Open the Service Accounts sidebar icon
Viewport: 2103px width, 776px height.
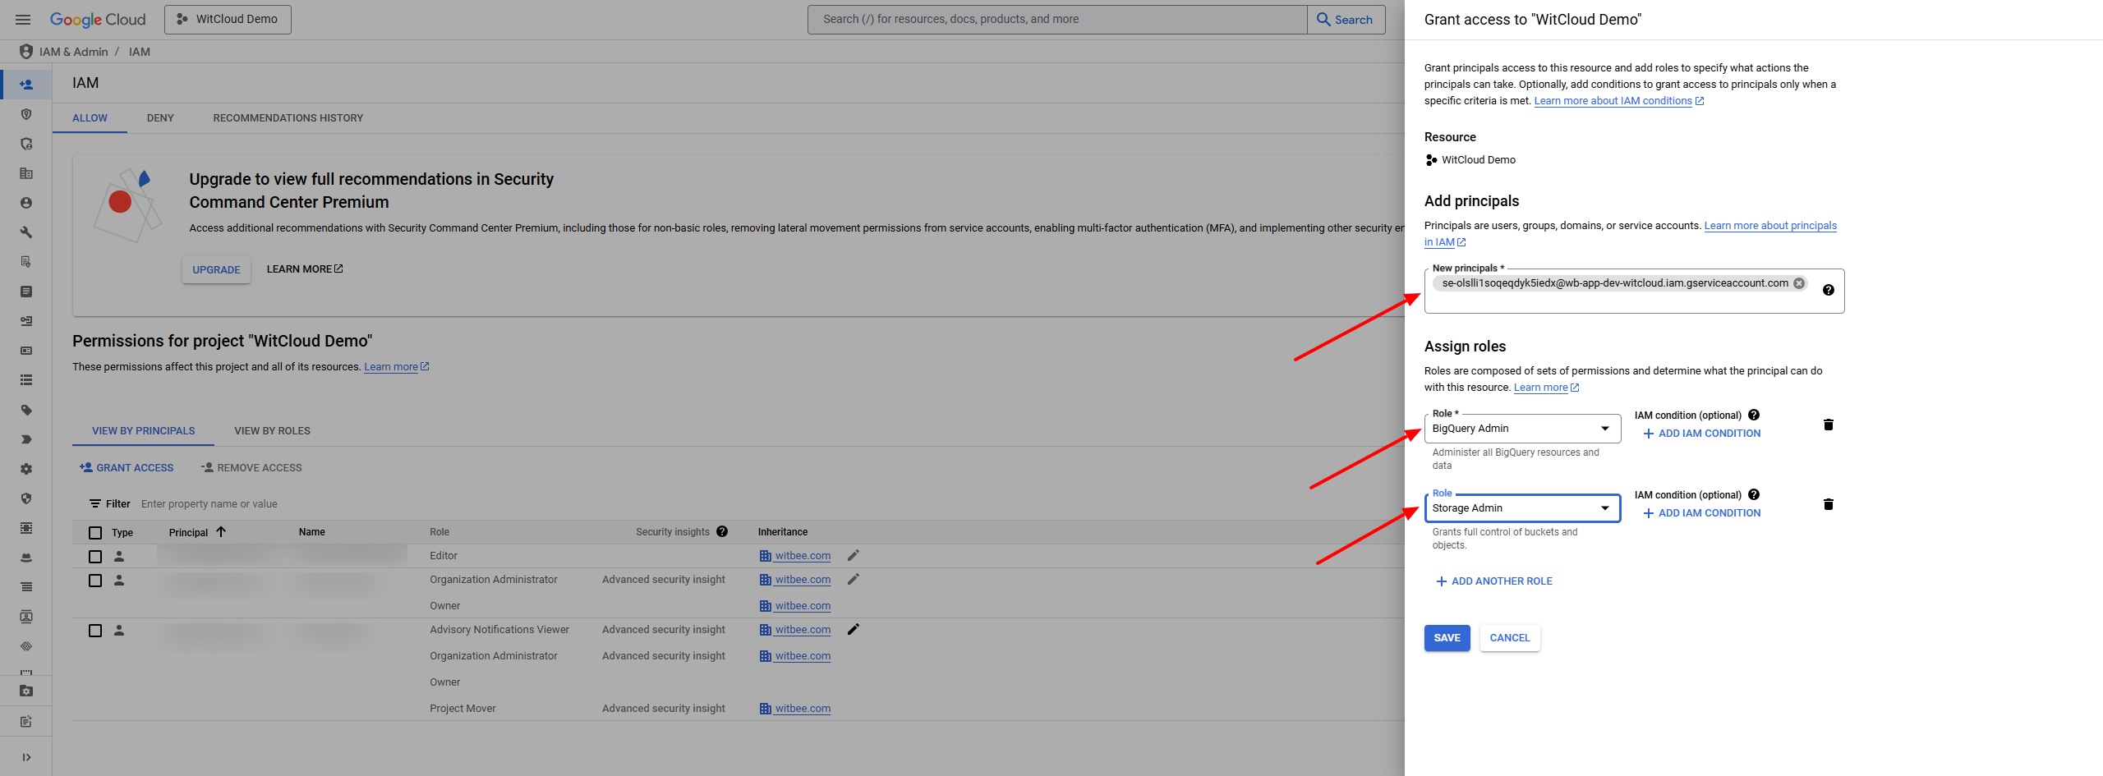[x=26, y=203]
